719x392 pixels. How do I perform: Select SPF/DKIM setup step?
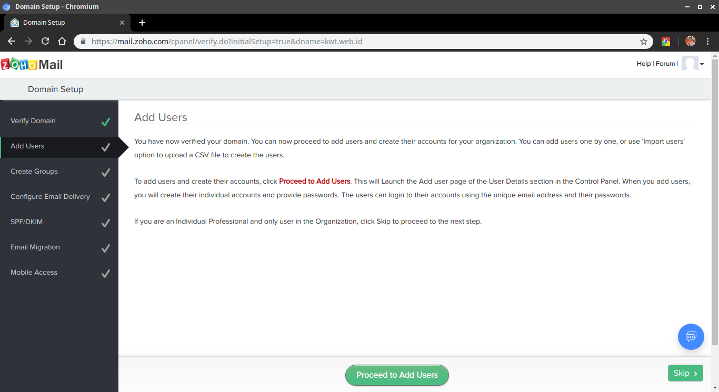click(26, 222)
